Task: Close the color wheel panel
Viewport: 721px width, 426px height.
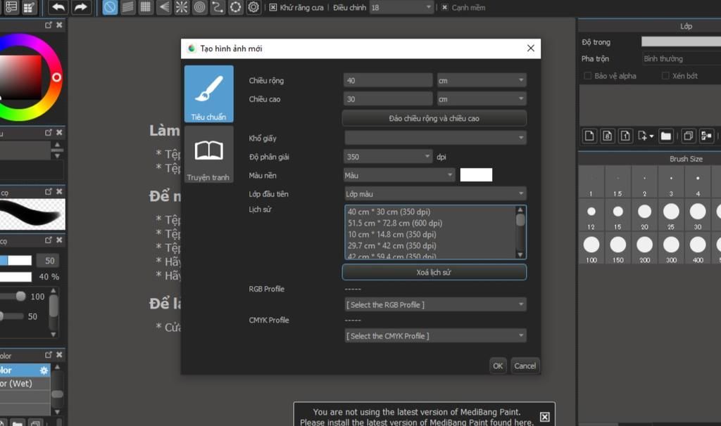Action: [59, 25]
